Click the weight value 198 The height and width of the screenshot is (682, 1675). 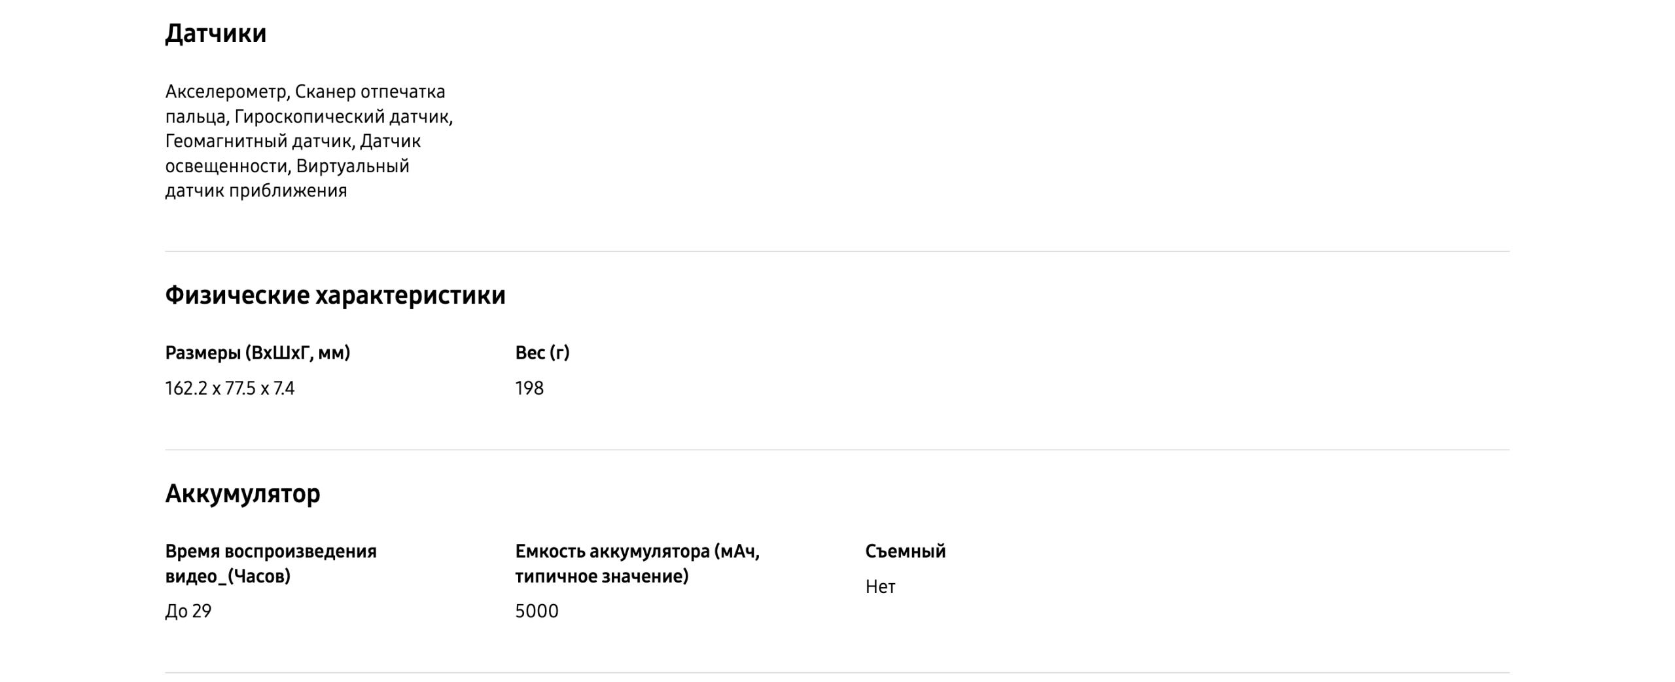[529, 389]
